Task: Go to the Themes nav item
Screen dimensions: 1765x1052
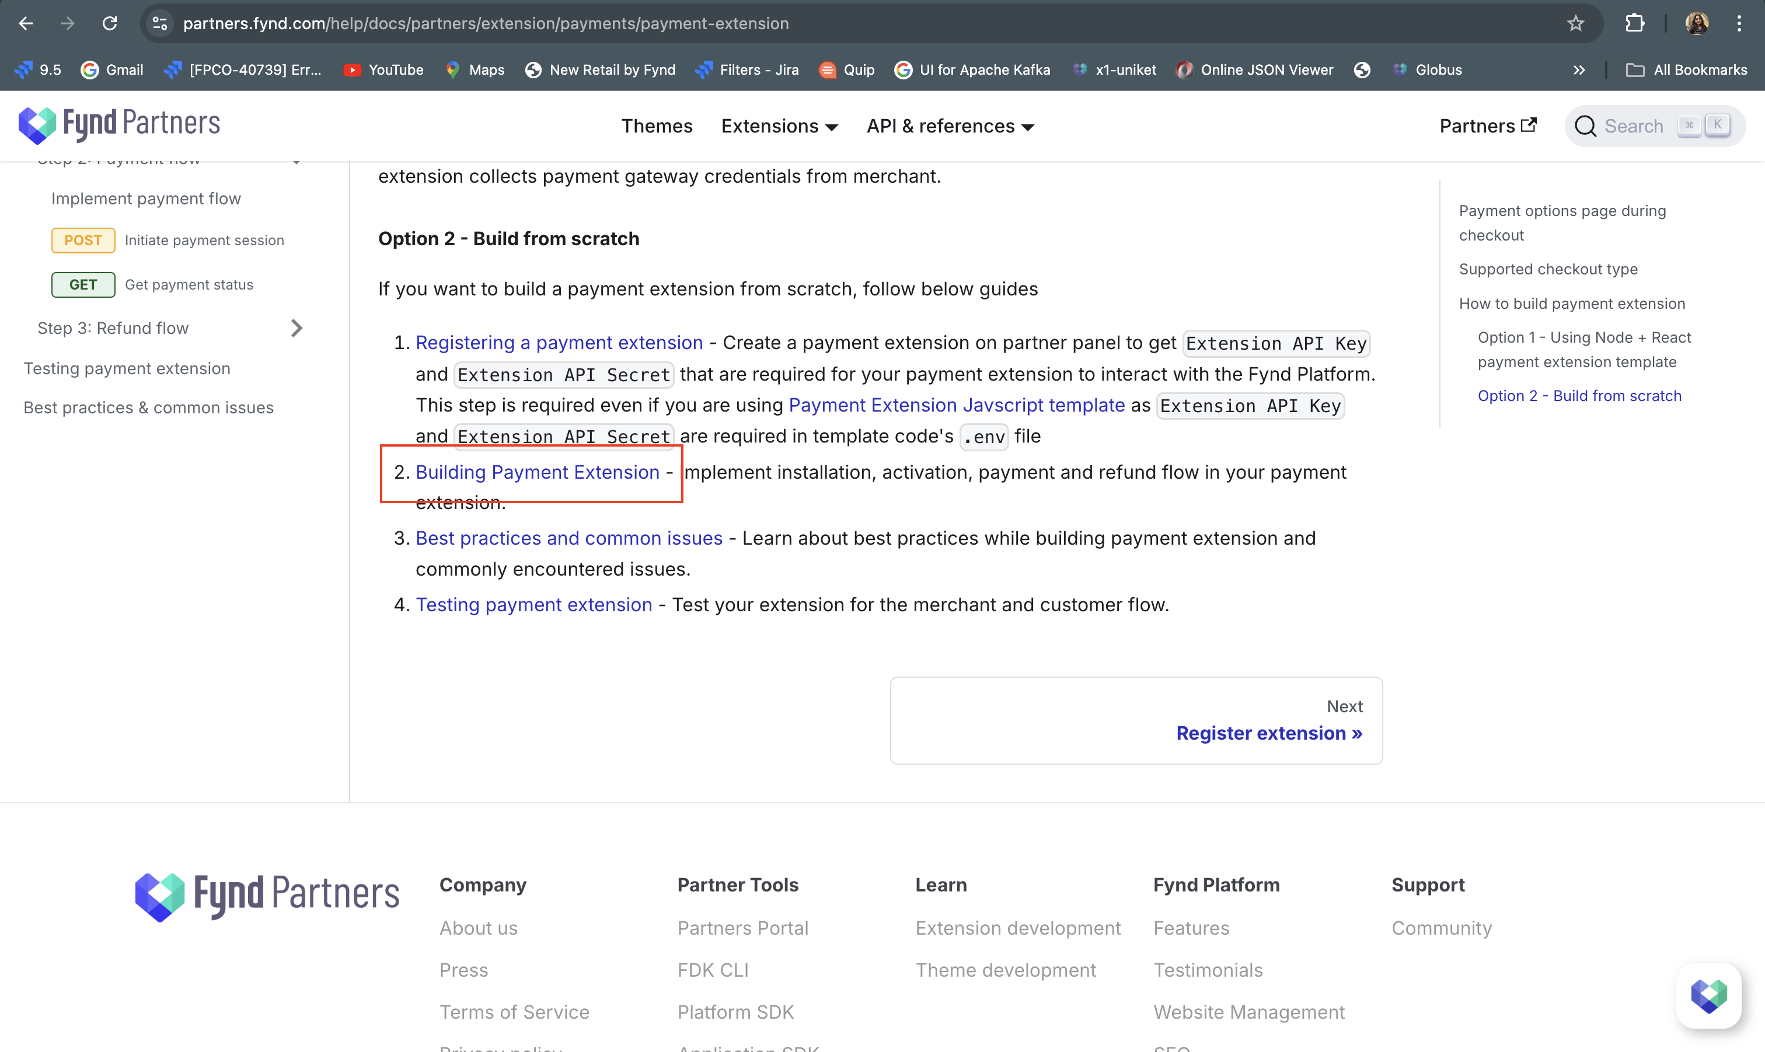Action: (657, 126)
